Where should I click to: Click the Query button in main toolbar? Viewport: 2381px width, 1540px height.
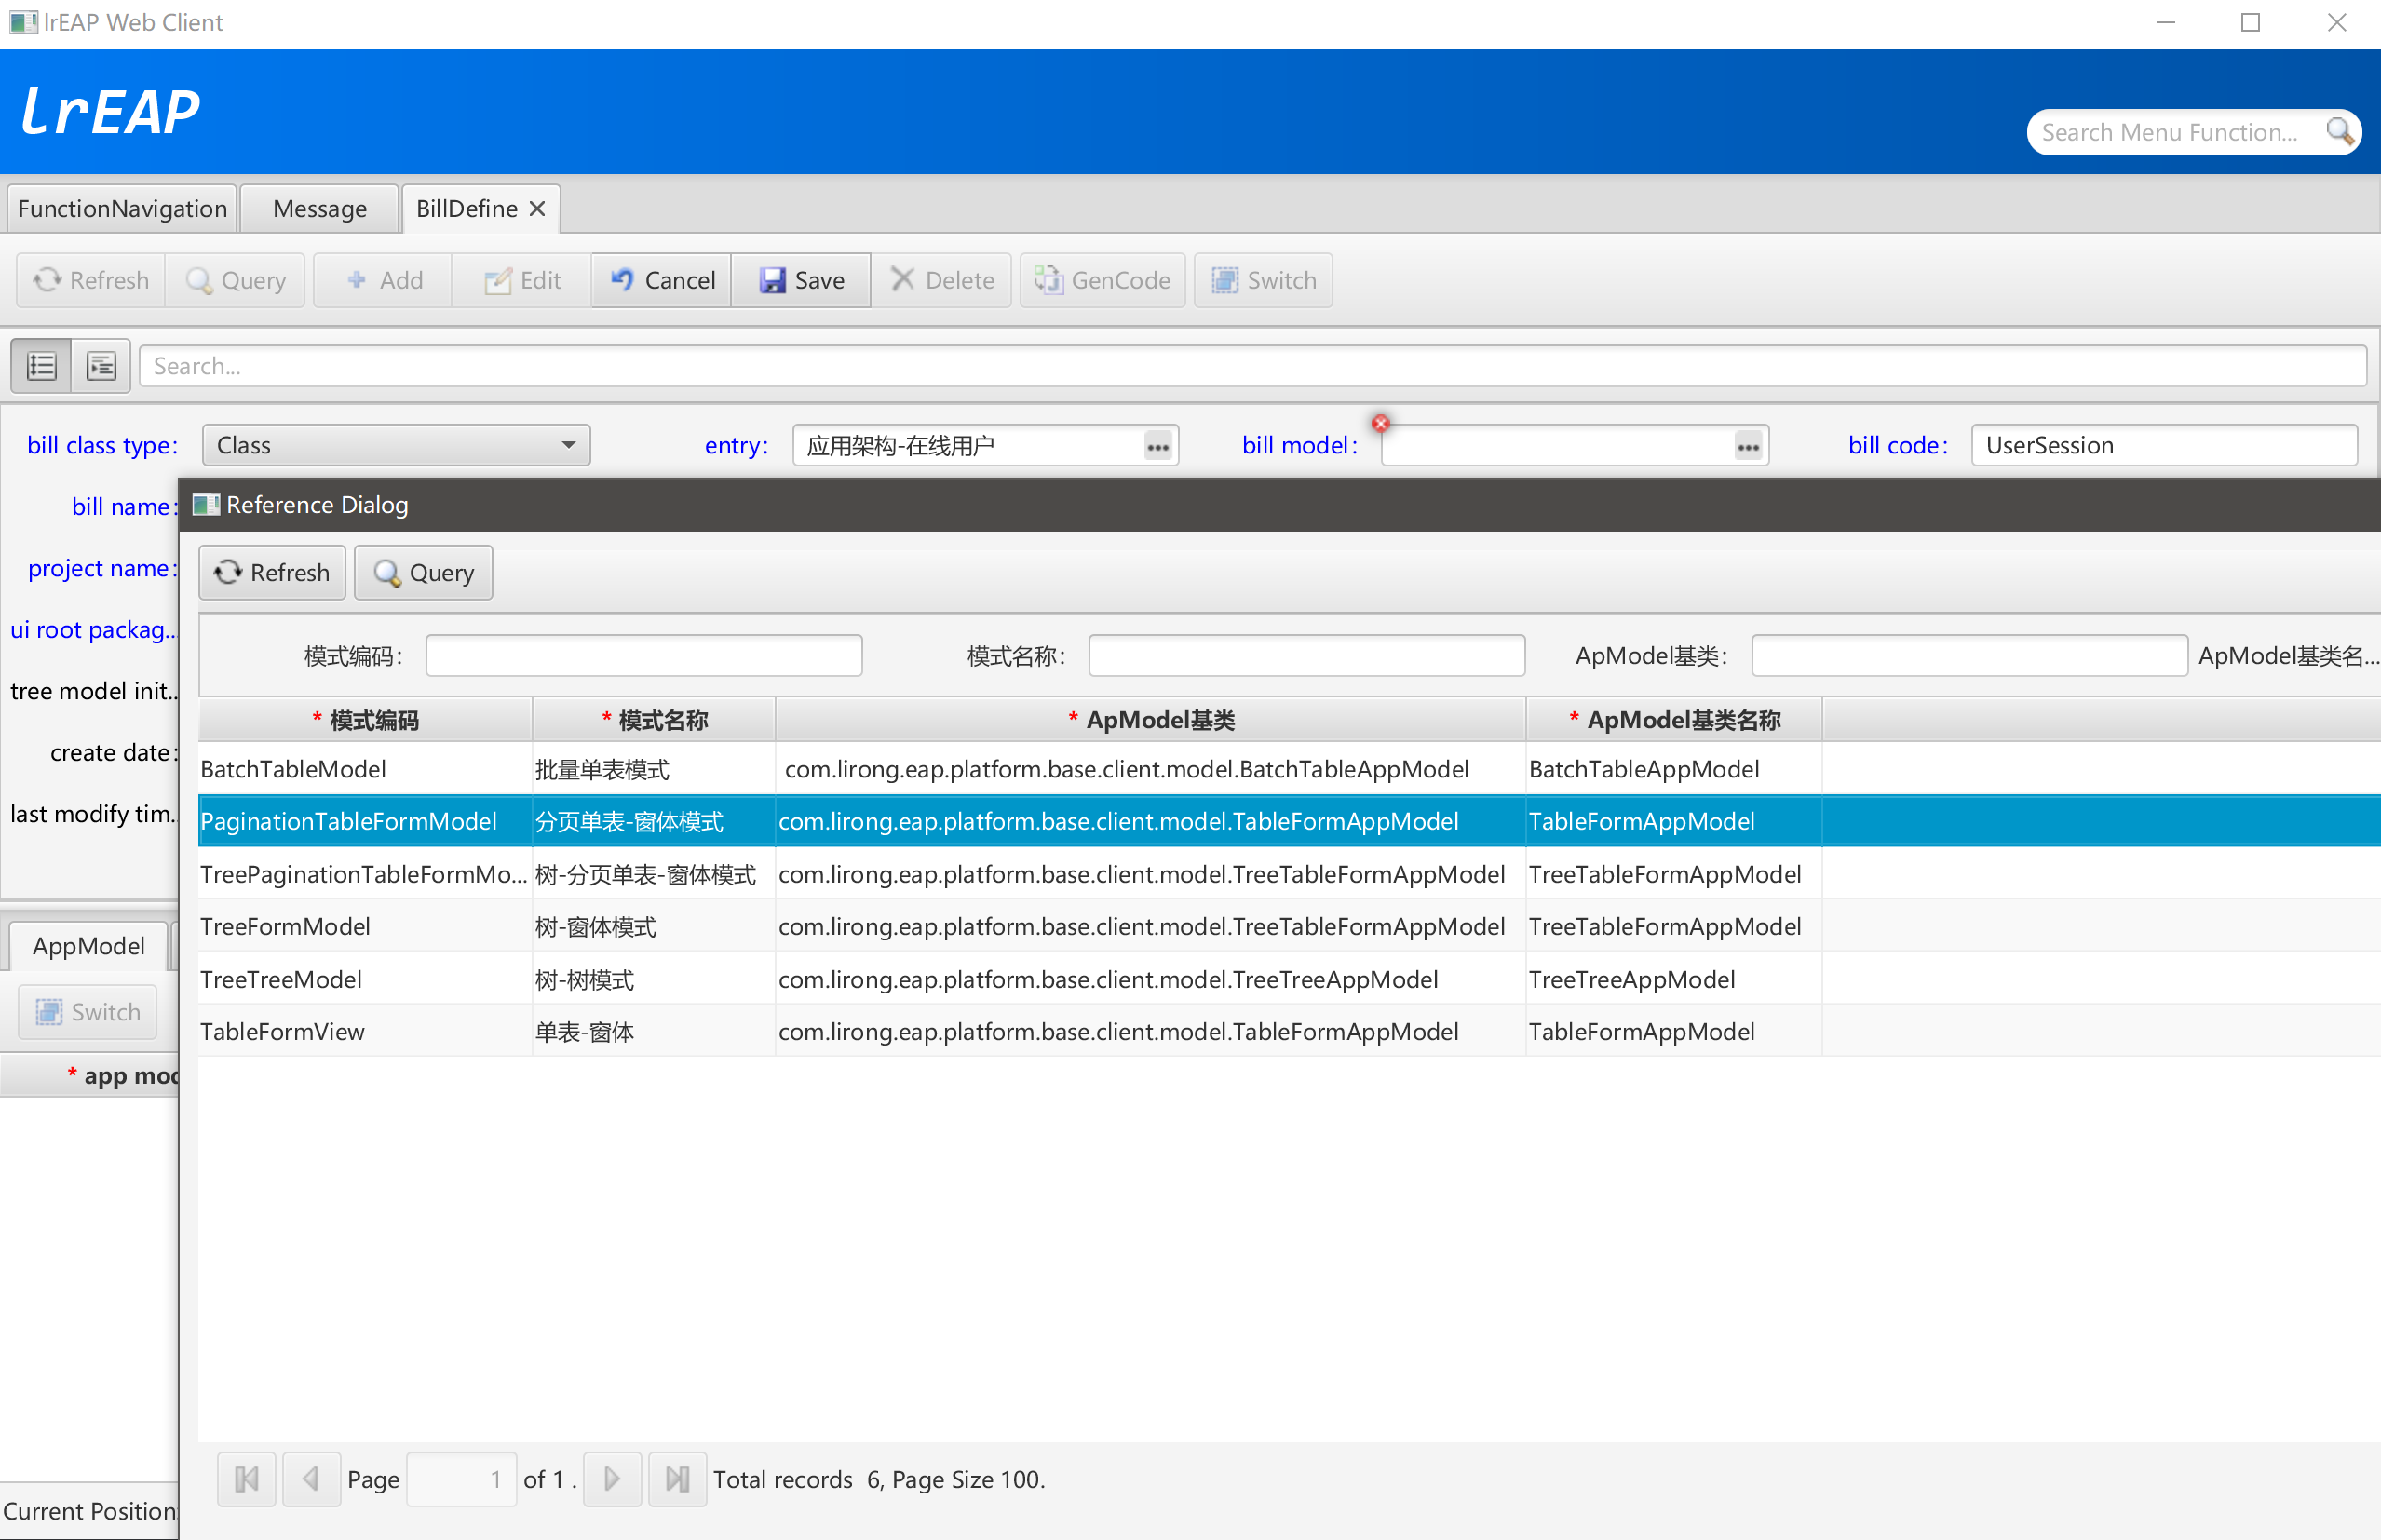(236, 280)
